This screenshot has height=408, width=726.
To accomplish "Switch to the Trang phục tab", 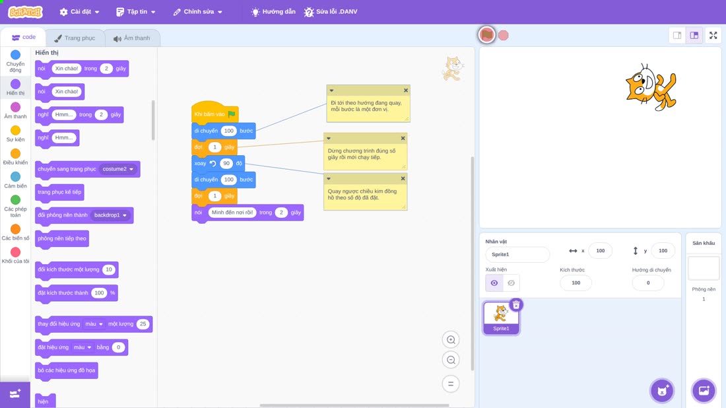I will tap(75, 38).
